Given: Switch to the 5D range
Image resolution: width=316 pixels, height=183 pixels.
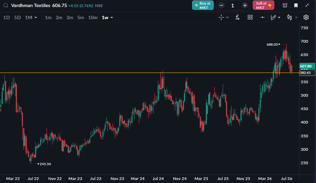Looking at the screenshot, I should pyautogui.click(x=18, y=17).
